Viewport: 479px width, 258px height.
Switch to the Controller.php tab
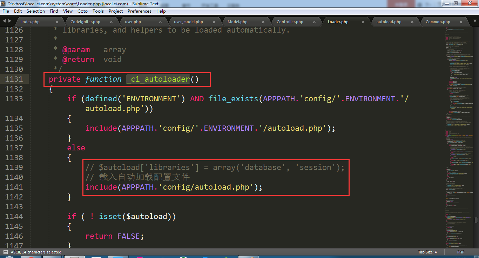[290, 22]
